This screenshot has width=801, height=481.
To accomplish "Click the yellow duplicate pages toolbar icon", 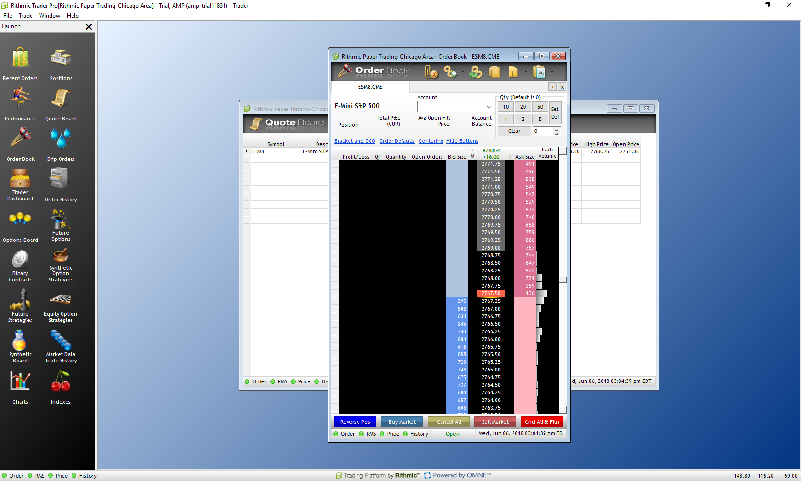I will [x=494, y=72].
